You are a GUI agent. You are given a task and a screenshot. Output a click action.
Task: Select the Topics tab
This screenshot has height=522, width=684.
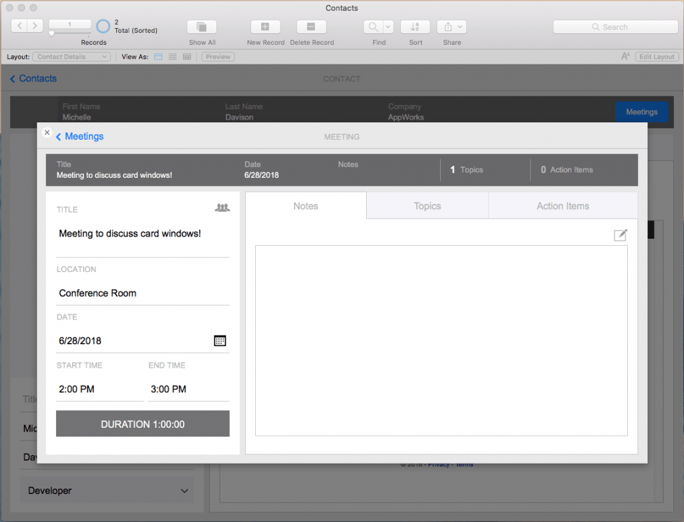427,206
